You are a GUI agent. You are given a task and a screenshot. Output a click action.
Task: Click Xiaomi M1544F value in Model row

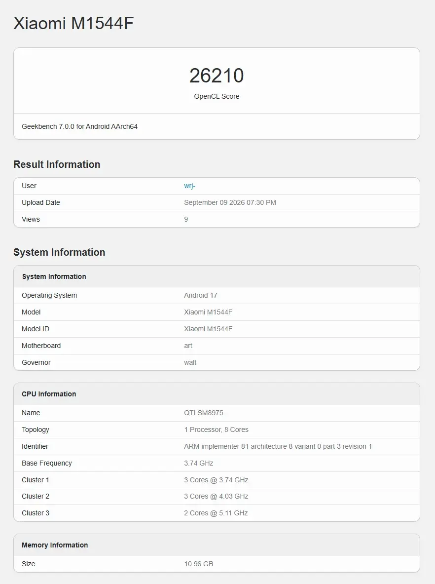[x=208, y=312]
